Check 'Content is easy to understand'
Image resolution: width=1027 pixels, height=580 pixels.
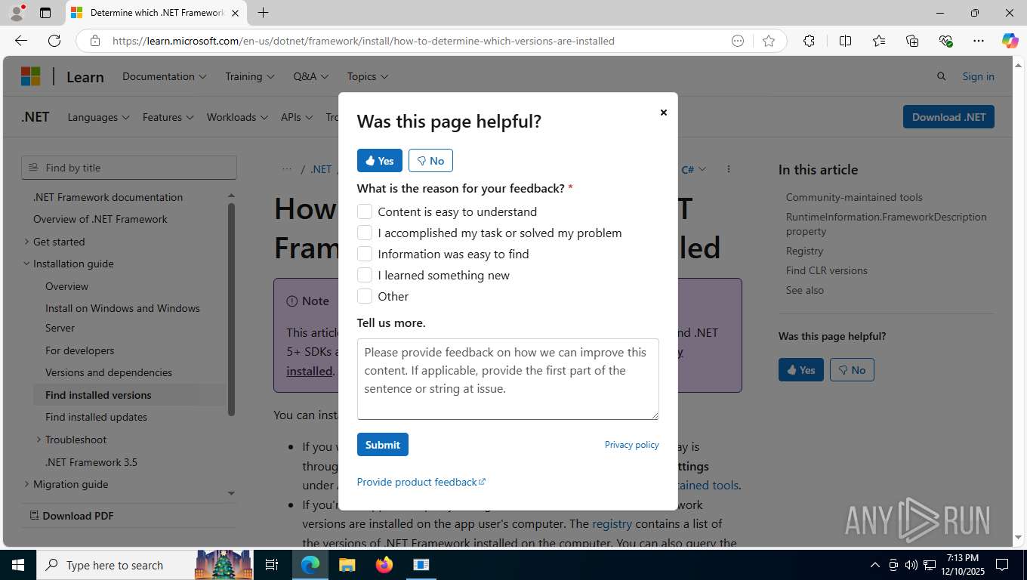(x=365, y=211)
